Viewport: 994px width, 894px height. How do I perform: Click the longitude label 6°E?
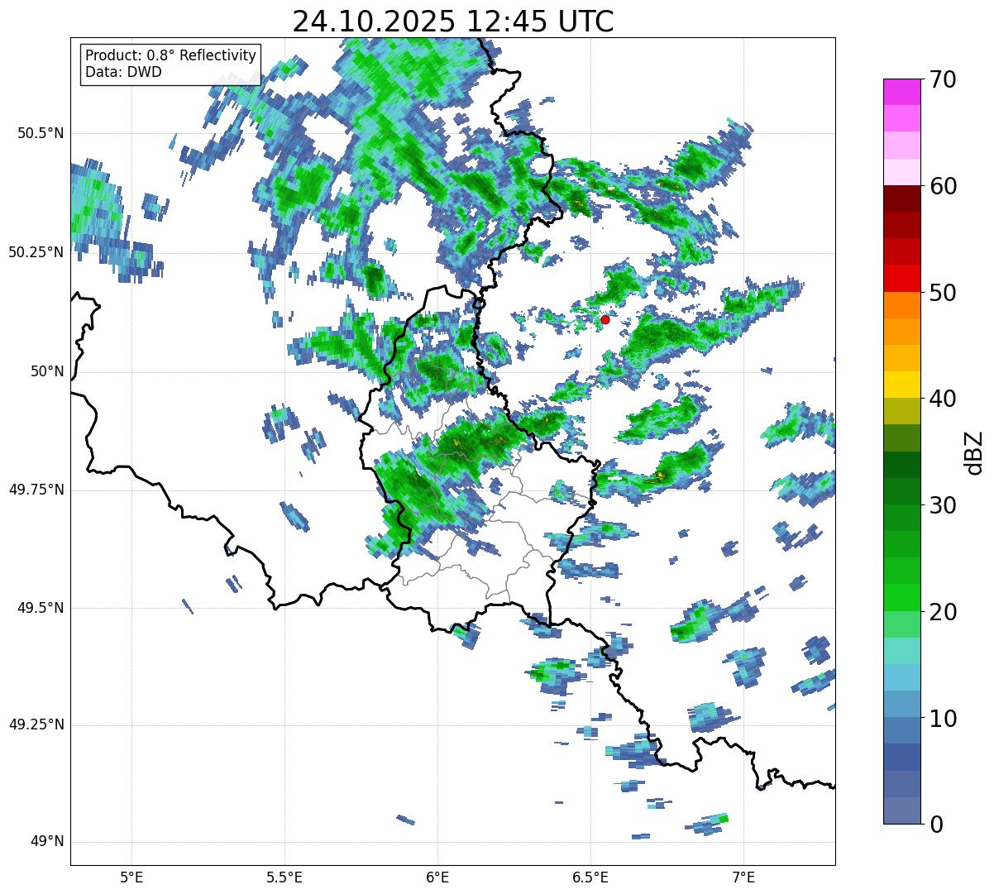[x=437, y=877]
